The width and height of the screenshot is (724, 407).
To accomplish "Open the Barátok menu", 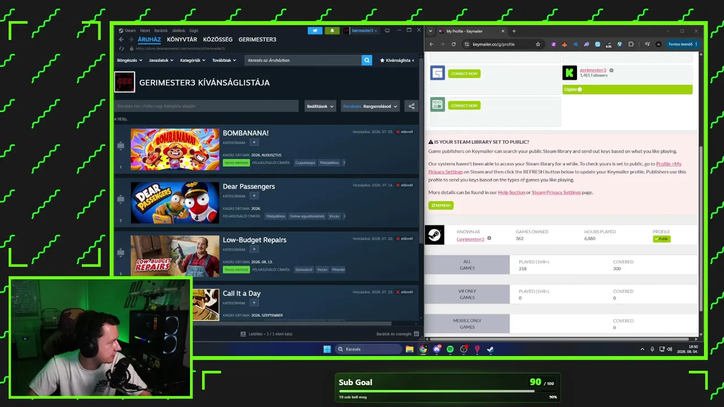I will pos(161,31).
